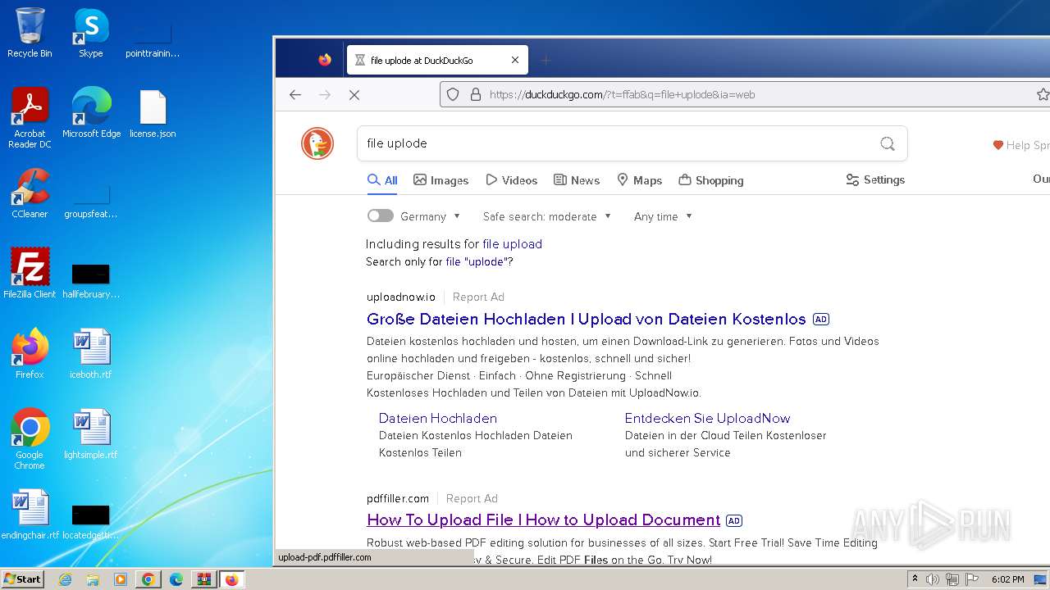Open Entdecken Sie UploadNow sublink
Image resolution: width=1050 pixels, height=590 pixels.
pyautogui.click(x=707, y=418)
